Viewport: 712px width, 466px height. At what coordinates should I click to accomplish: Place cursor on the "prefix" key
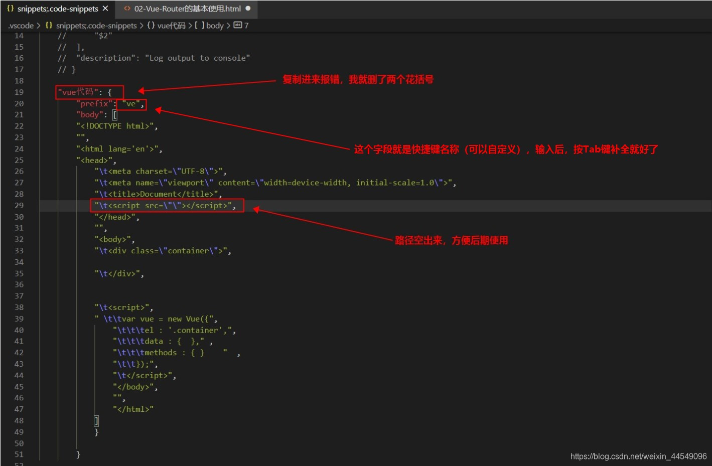(x=94, y=104)
